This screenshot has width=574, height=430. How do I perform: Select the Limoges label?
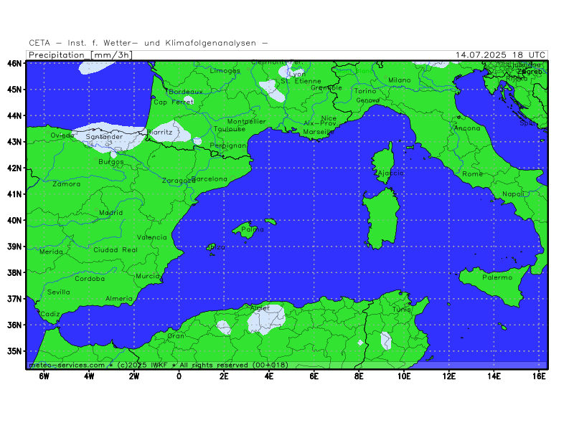[x=225, y=70]
